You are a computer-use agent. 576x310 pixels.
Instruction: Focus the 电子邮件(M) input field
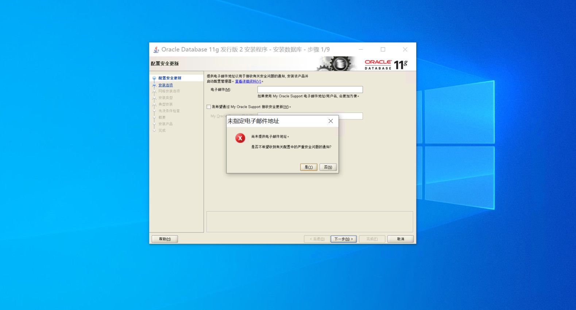(x=310, y=90)
